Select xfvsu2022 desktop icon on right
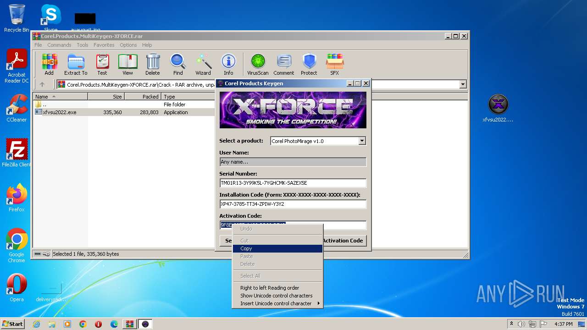Viewport: 587px width, 330px height. (x=498, y=109)
